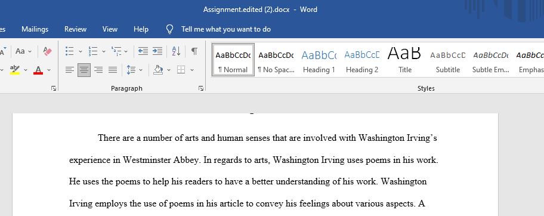Switch to the View tab
Image resolution: width=544 pixels, height=216 pixels.
(110, 29)
